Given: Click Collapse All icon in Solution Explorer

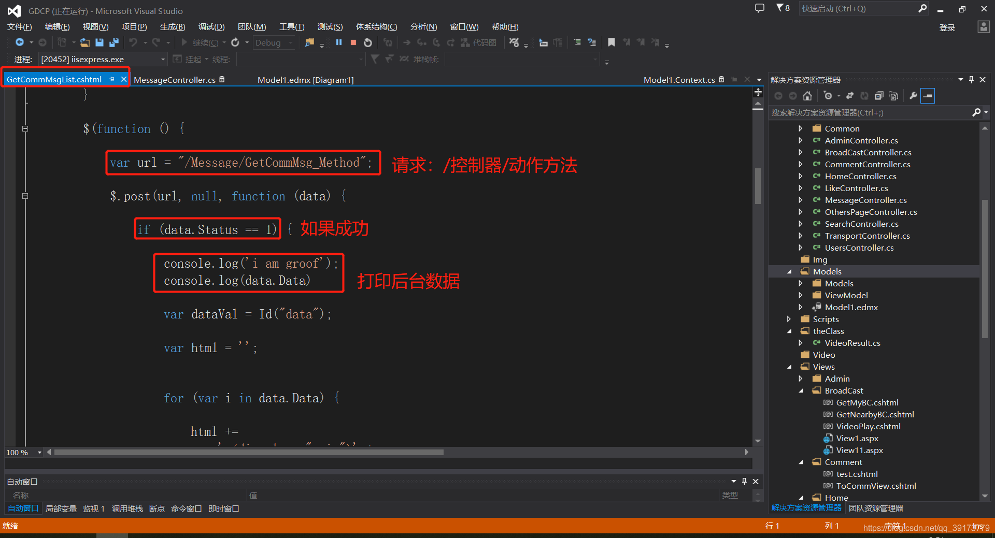Looking at the screenshot, I should point(879,96).
